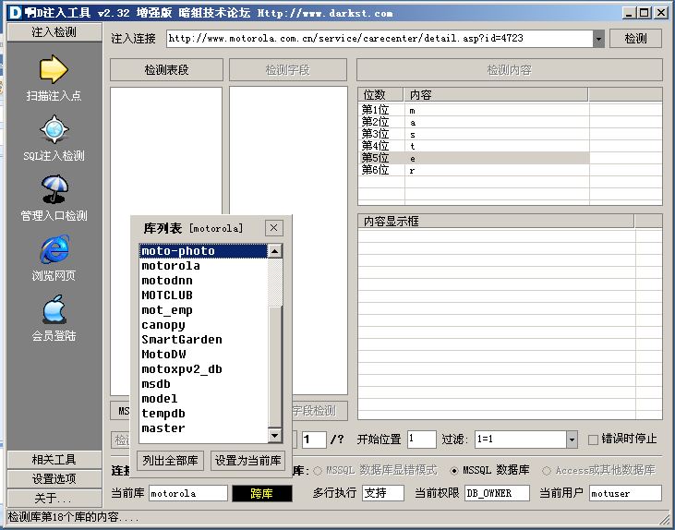Select motodnn in database list
Image resolution: width=675 pixels, height=530 pixels.
[x=203, y=281]
